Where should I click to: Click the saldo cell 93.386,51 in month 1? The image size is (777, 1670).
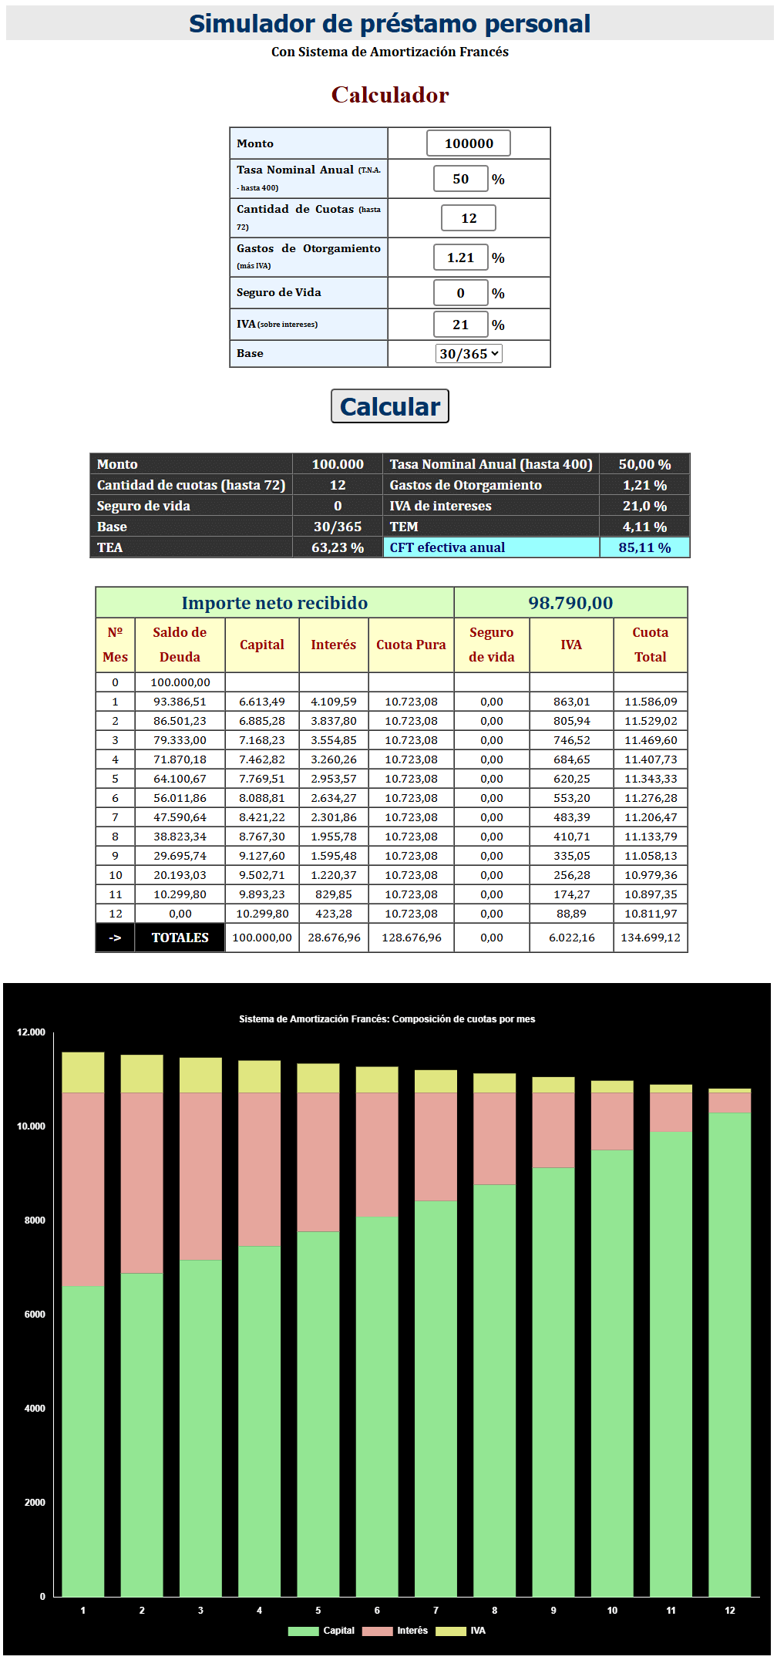pos(180,702)
